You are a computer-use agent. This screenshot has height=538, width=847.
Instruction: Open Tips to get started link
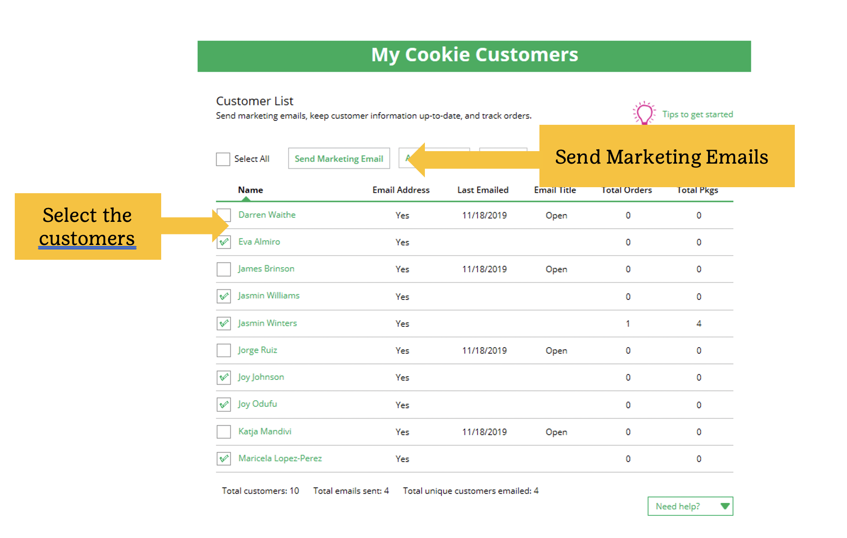pos(697,114)
